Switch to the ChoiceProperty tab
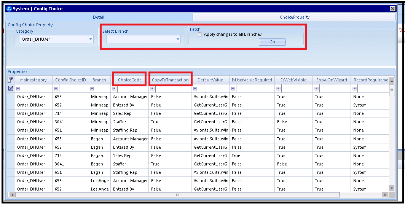Viewport: 405px width, 205px height. [295, 17]
